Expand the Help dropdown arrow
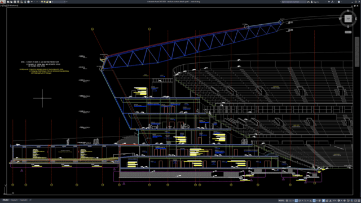Screen dimensions: 361x203 coord(341,2)
